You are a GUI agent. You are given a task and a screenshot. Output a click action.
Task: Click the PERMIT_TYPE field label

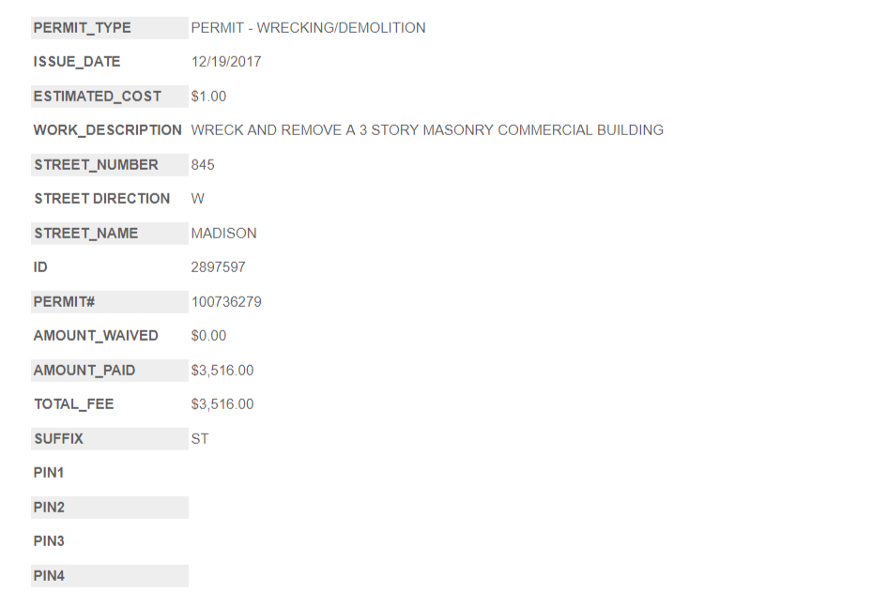83,28
